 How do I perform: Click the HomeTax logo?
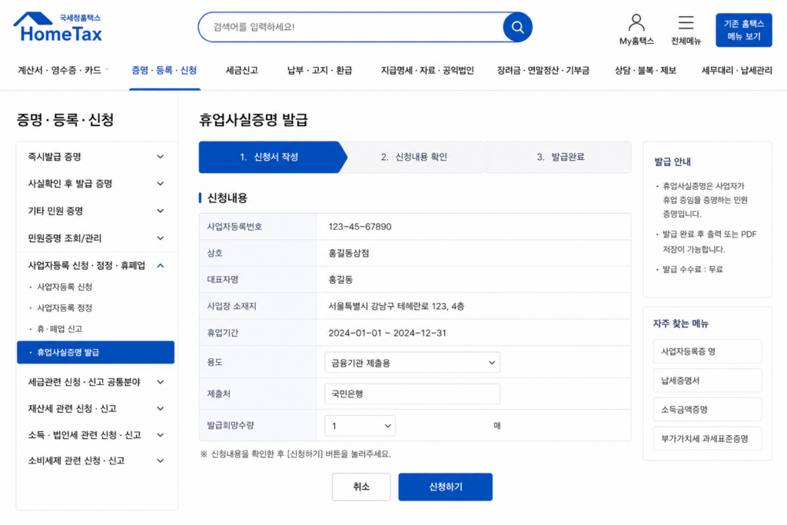point(58,27)
